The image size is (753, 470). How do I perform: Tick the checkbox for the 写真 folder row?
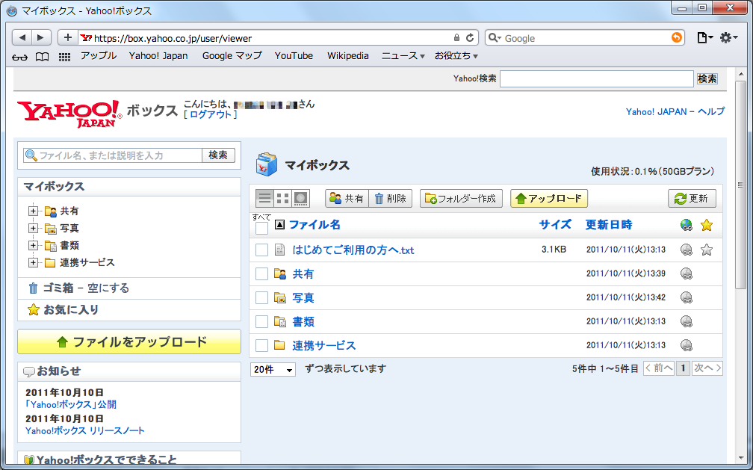(x=261, y=298)
